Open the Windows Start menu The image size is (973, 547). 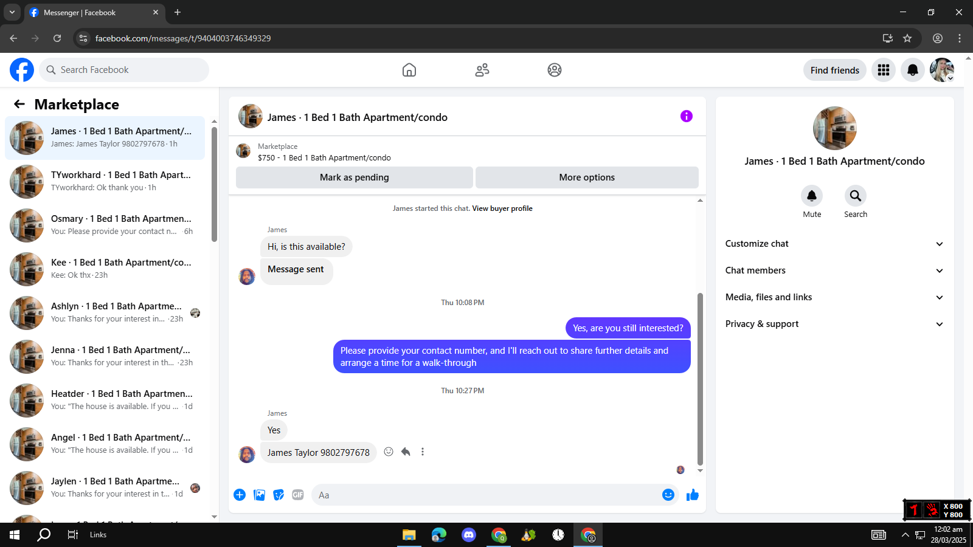[x=15, y=535]
